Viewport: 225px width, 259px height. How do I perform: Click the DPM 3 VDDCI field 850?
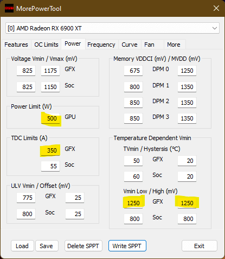(133, 118)
